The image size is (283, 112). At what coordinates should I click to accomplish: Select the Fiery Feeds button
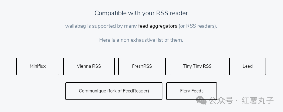click(x=192, y=91)
